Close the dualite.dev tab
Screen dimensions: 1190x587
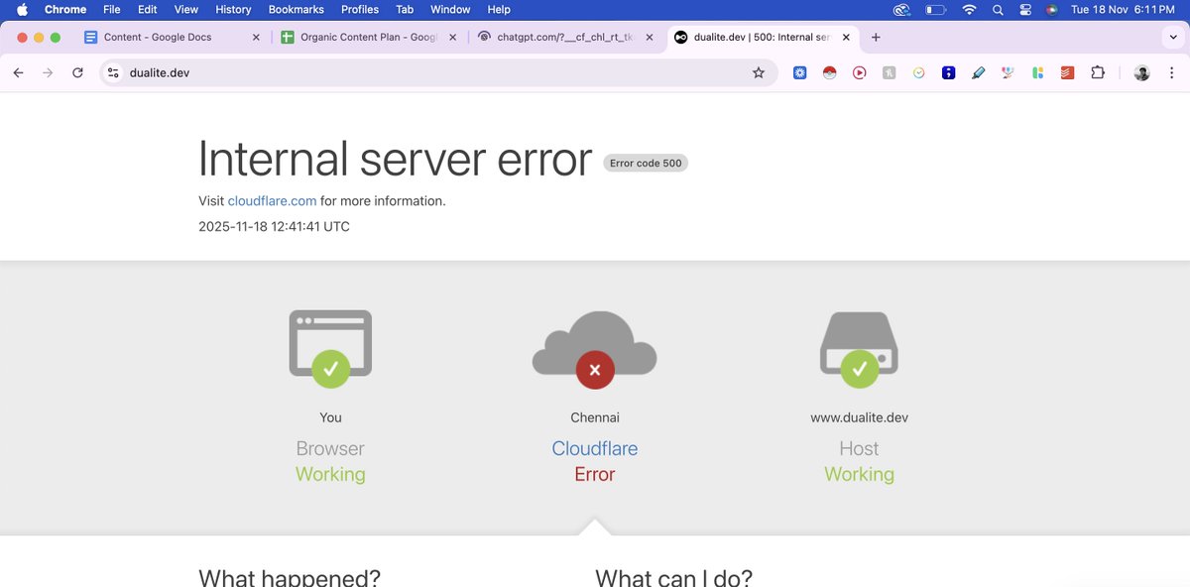coord(847,37)
